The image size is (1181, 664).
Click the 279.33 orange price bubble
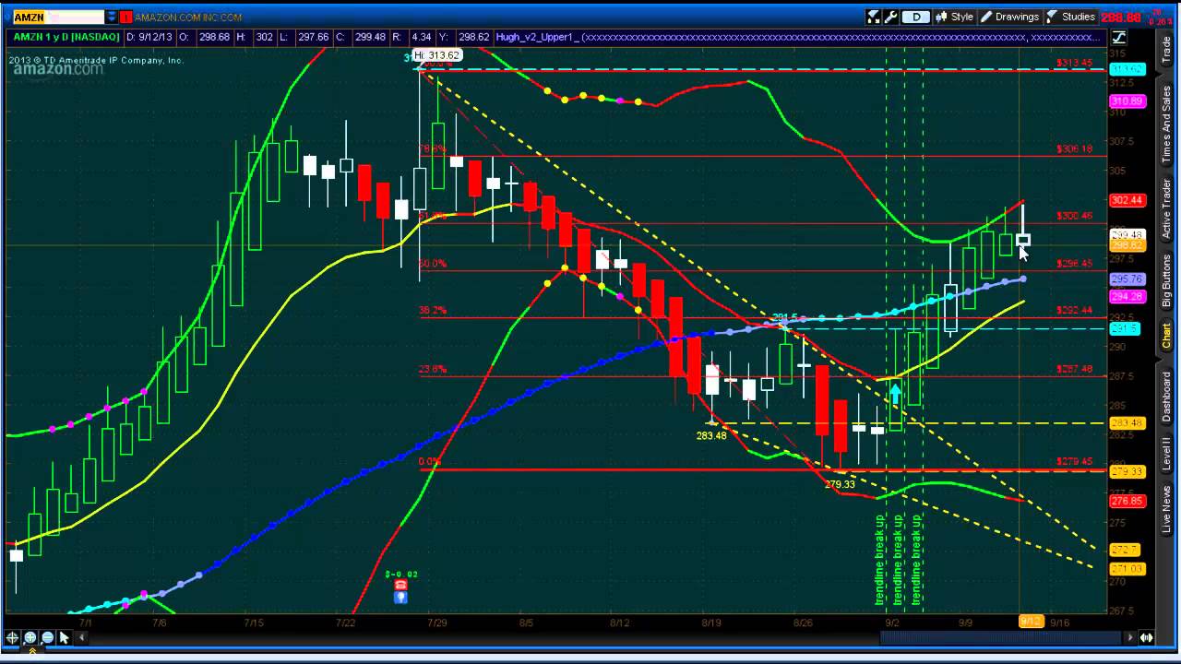(1127, 471)
